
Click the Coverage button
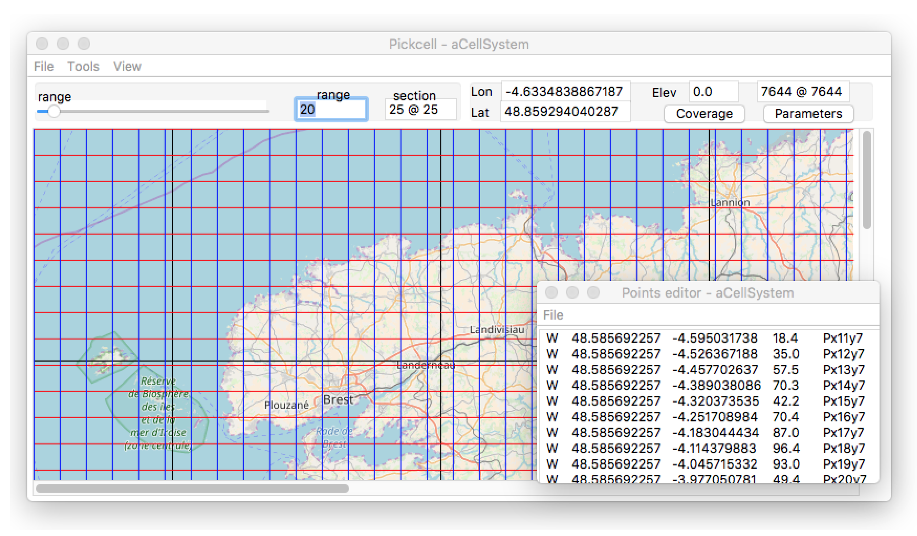(x=704, y=113)
